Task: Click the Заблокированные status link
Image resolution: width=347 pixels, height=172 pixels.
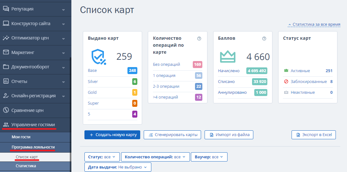Action: pyautogui.click(x=309, y=81)
